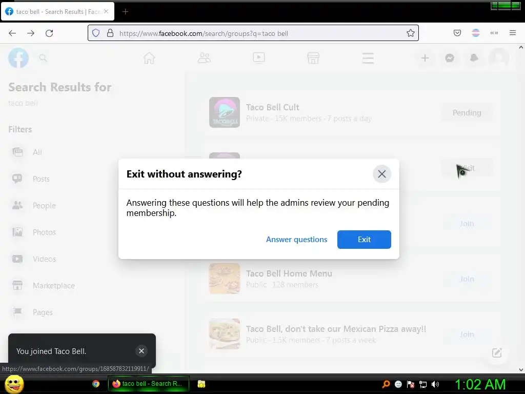The image size is (525, 394).
Task: Open the yellow folder taskbar icon
Action: tap(201, 384)
